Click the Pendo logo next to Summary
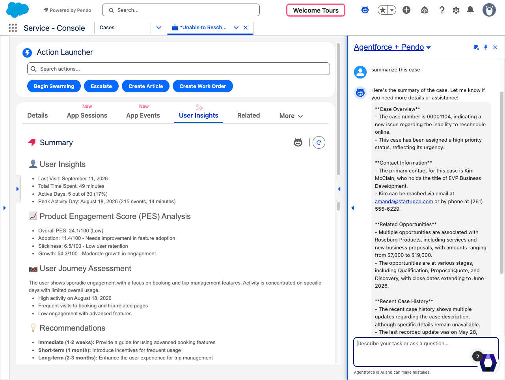The image size is (505, 380). (x=32, y=142)
